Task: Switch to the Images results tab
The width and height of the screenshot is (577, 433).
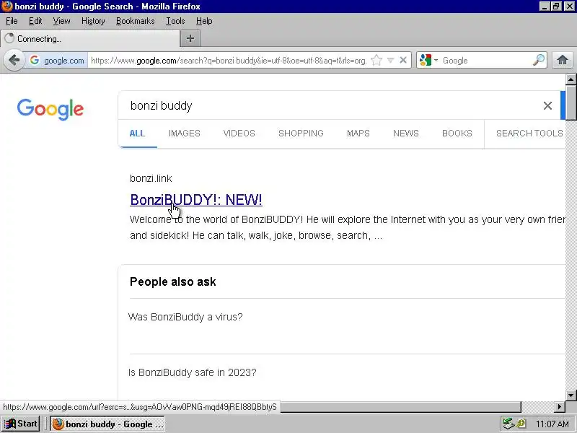Action: tap(185, 134)
